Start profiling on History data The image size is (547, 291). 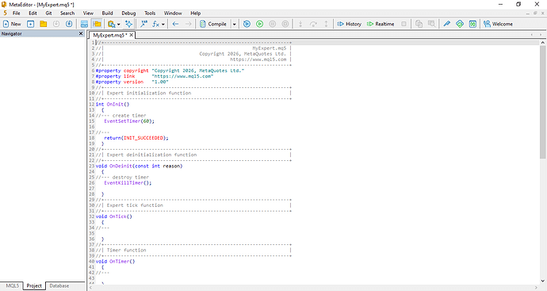(x=349, y=24)
